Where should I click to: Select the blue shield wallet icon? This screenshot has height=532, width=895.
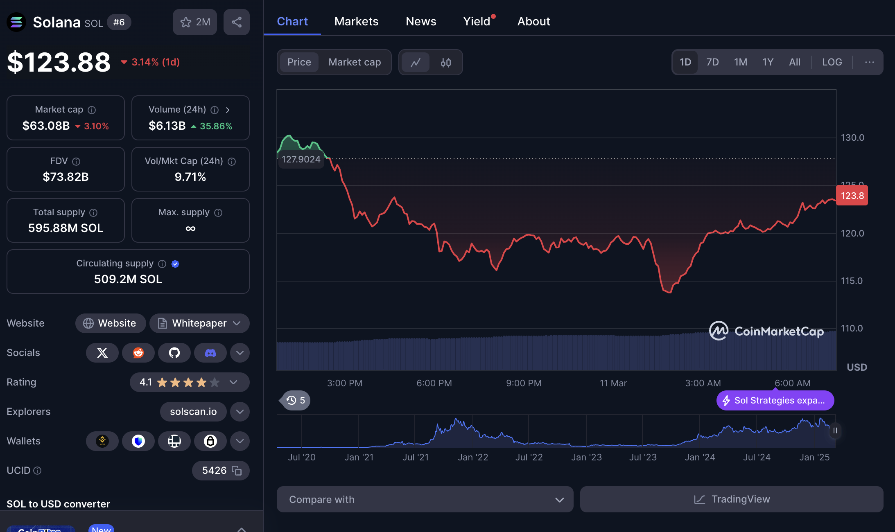[x=138, y=441]
